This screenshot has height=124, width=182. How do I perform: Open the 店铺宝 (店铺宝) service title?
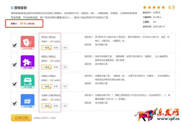[49, 76]
